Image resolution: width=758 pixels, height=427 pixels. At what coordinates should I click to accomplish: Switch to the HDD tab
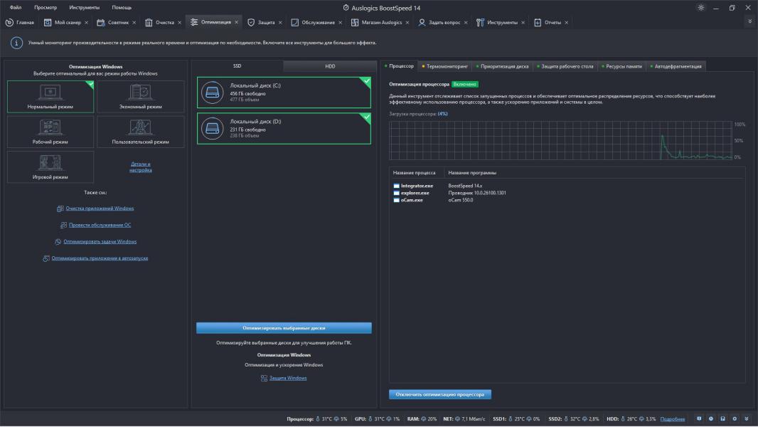click(x=330, y=66)
